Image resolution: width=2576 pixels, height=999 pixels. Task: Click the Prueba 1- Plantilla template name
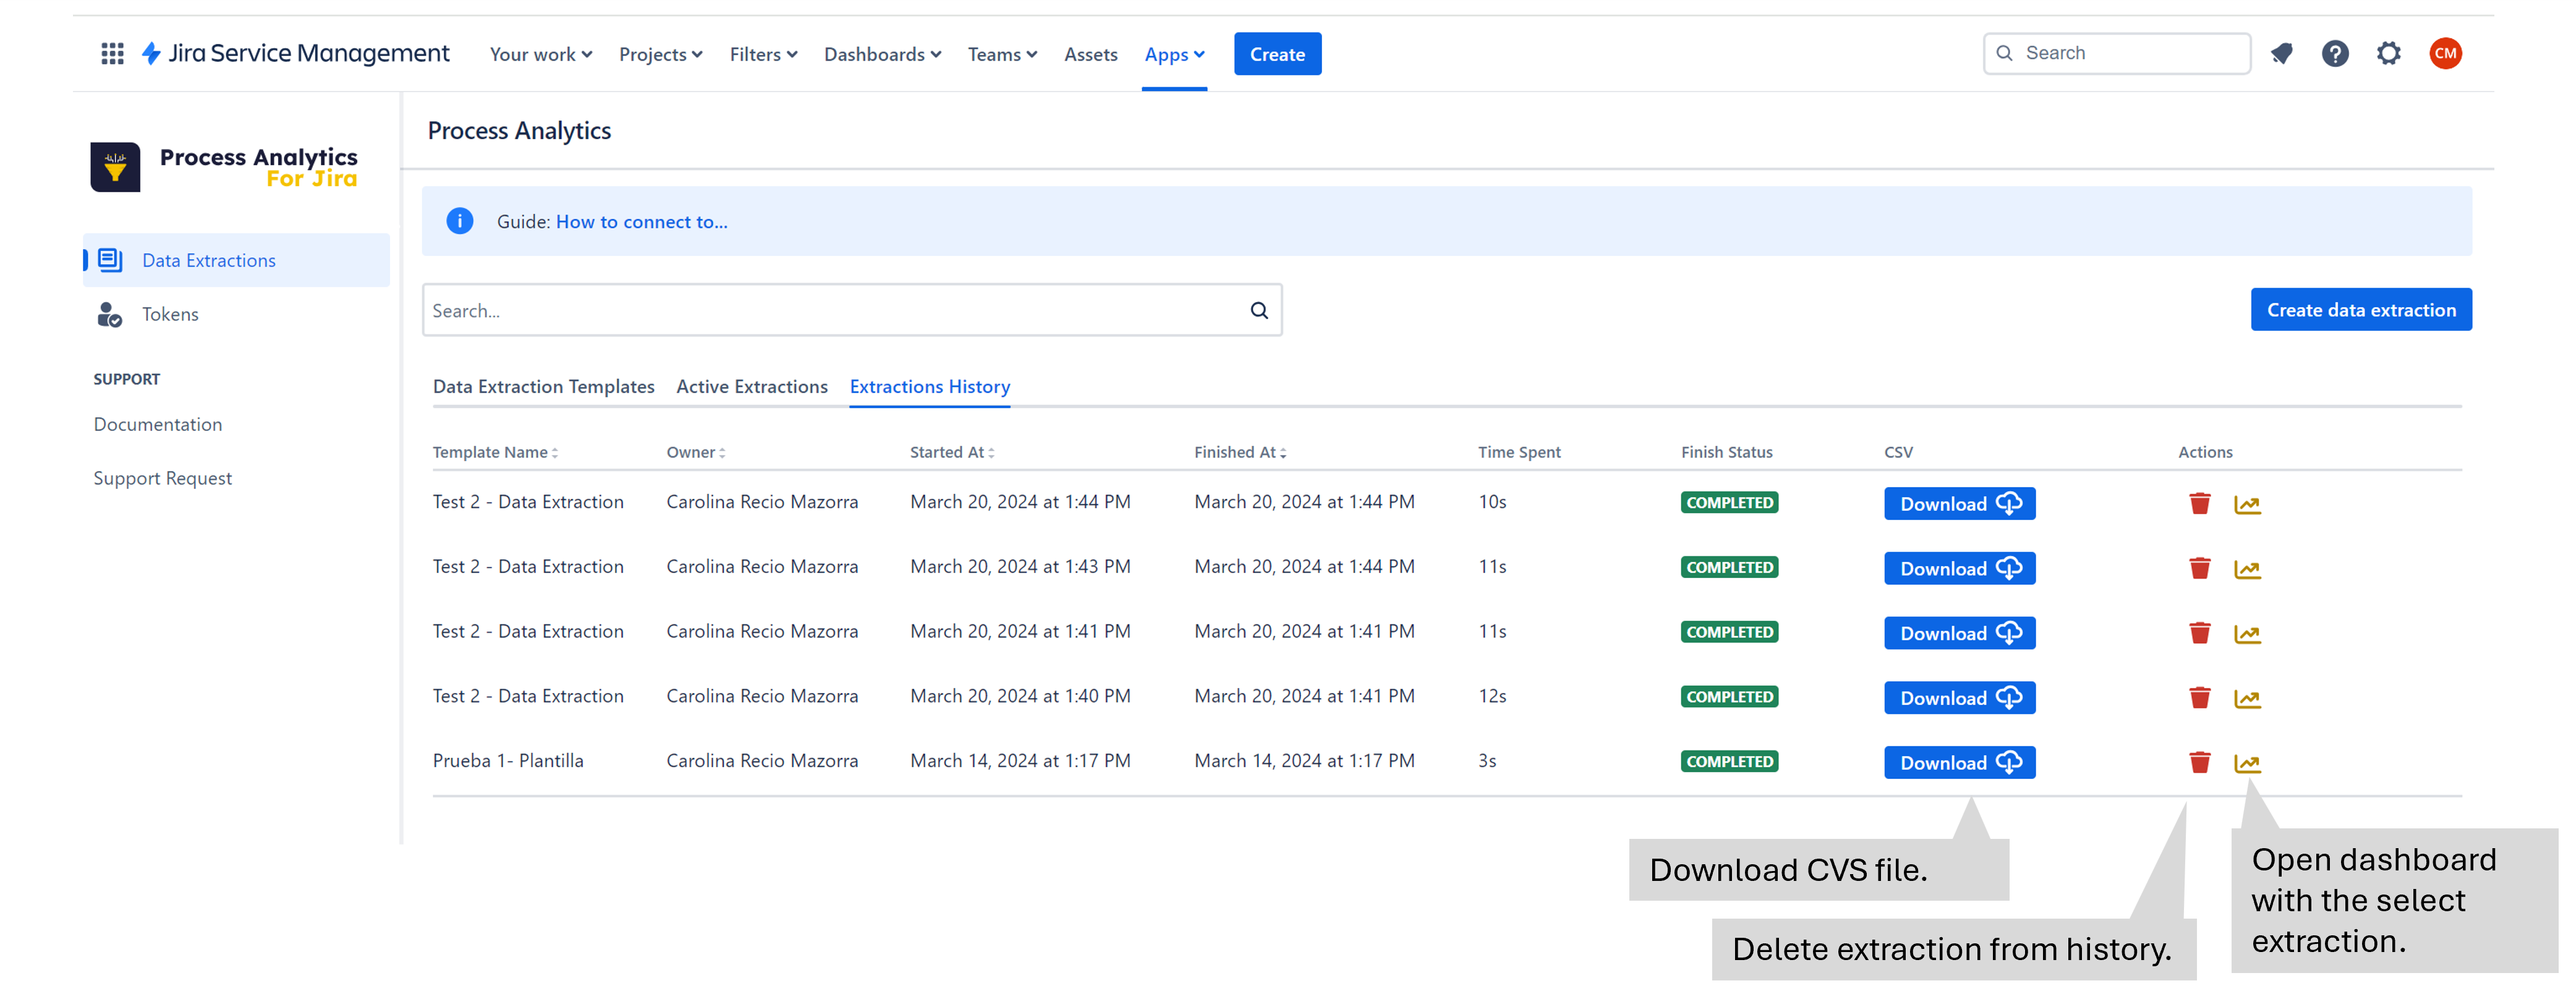pyautogui.click(x=508, y=760)
